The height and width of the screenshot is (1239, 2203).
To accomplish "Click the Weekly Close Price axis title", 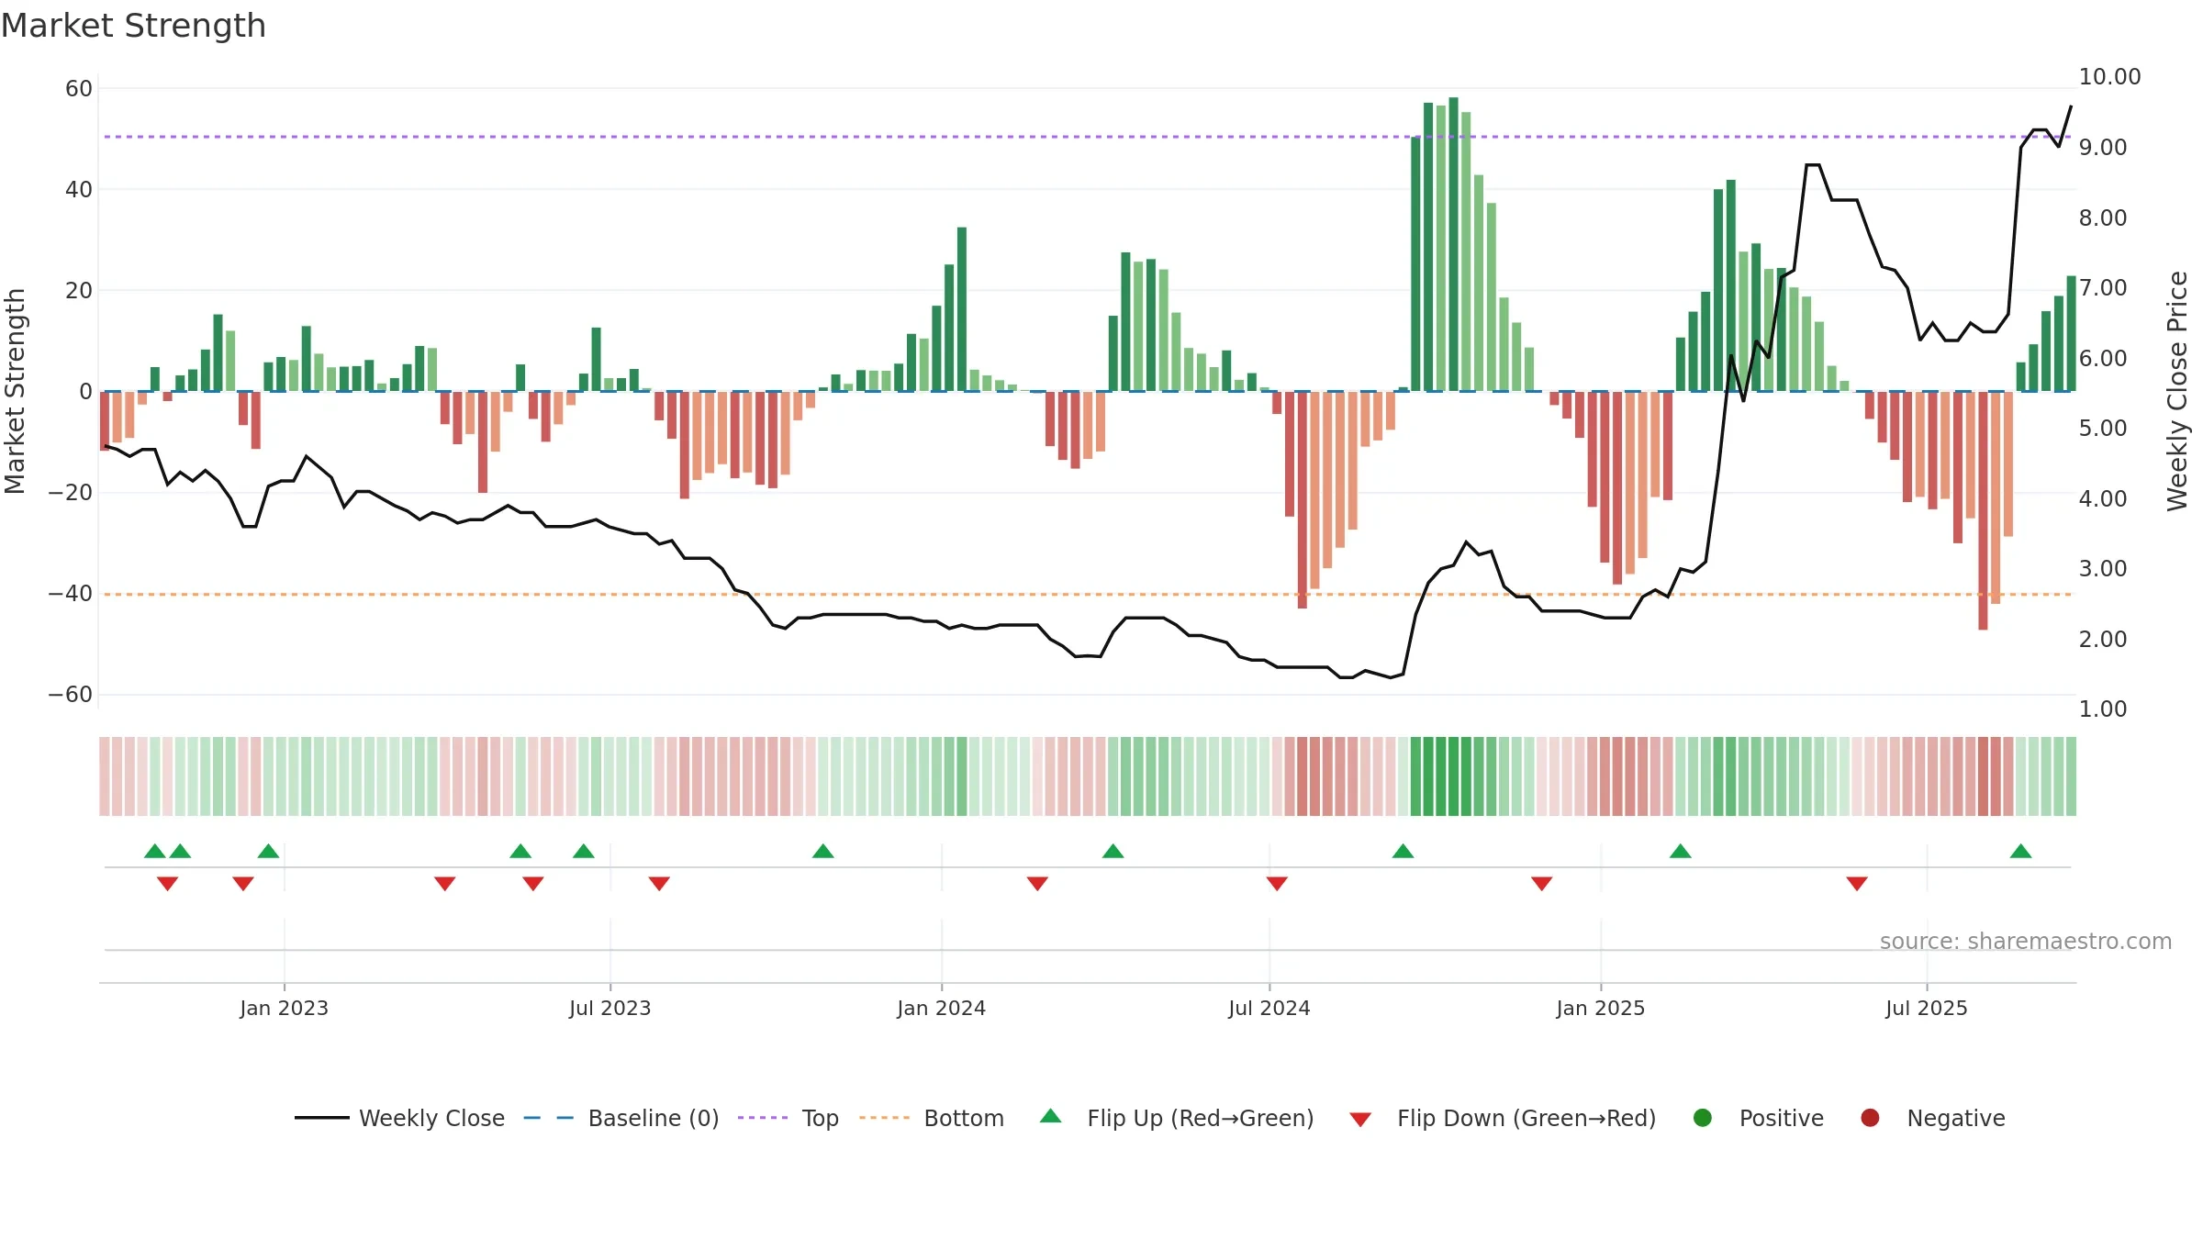I will pos(2177,391).
